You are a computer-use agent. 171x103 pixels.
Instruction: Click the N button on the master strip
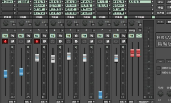coord(140,30)
